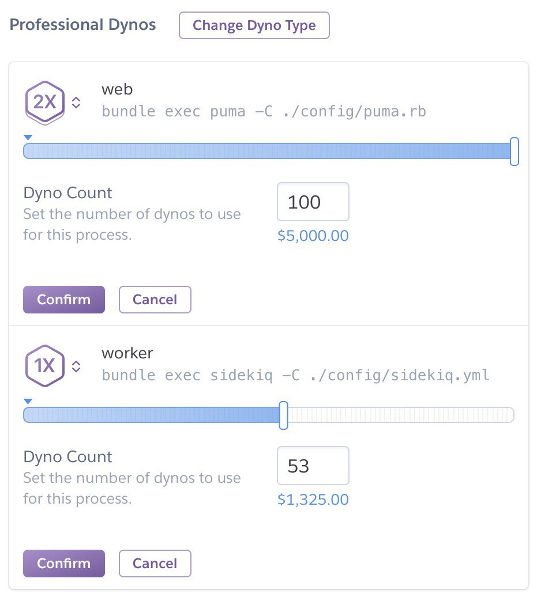Click the worker slider handle
Viewport: 541px width, 605px height.
pos(283,415)
